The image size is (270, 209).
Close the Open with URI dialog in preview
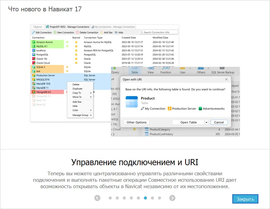tap(226, 79)
